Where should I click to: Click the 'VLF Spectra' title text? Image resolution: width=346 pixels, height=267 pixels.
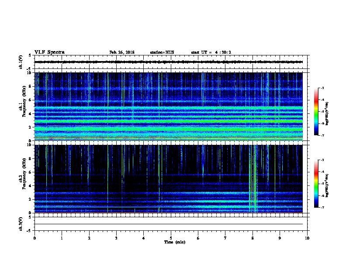[49, 52]
